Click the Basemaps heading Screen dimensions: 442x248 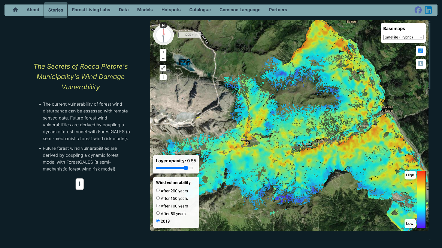pos(394,29)
